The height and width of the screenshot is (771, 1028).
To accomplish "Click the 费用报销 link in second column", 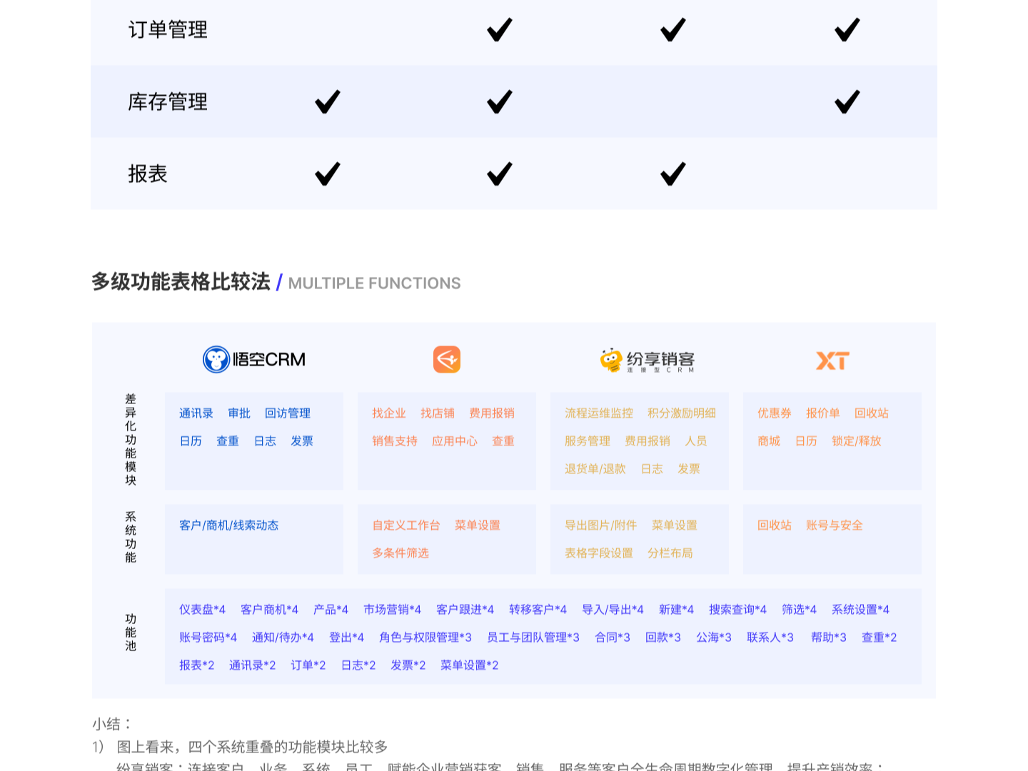I will [493, 413].
